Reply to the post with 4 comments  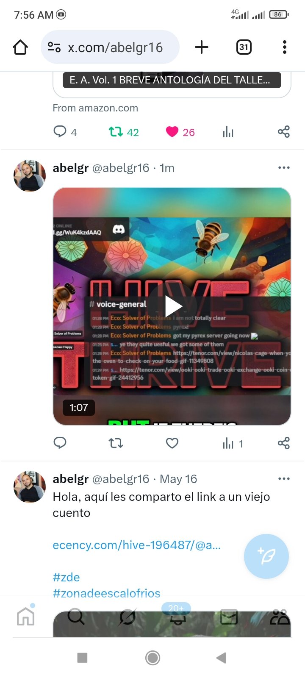pyautogui.click(x=65, y=132)
